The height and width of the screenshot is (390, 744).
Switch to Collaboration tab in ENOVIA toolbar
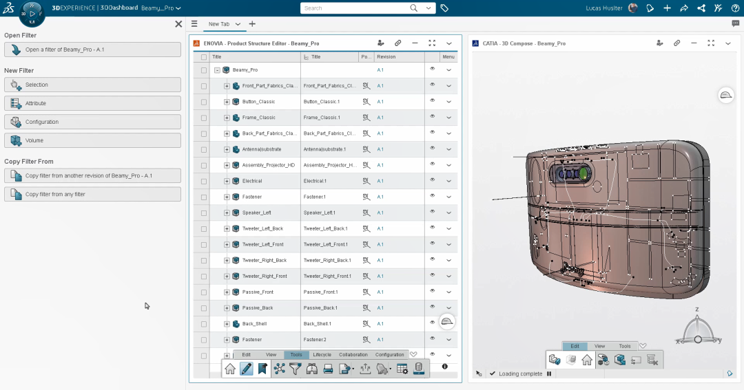pyautogui.click(x=353, y=354)
